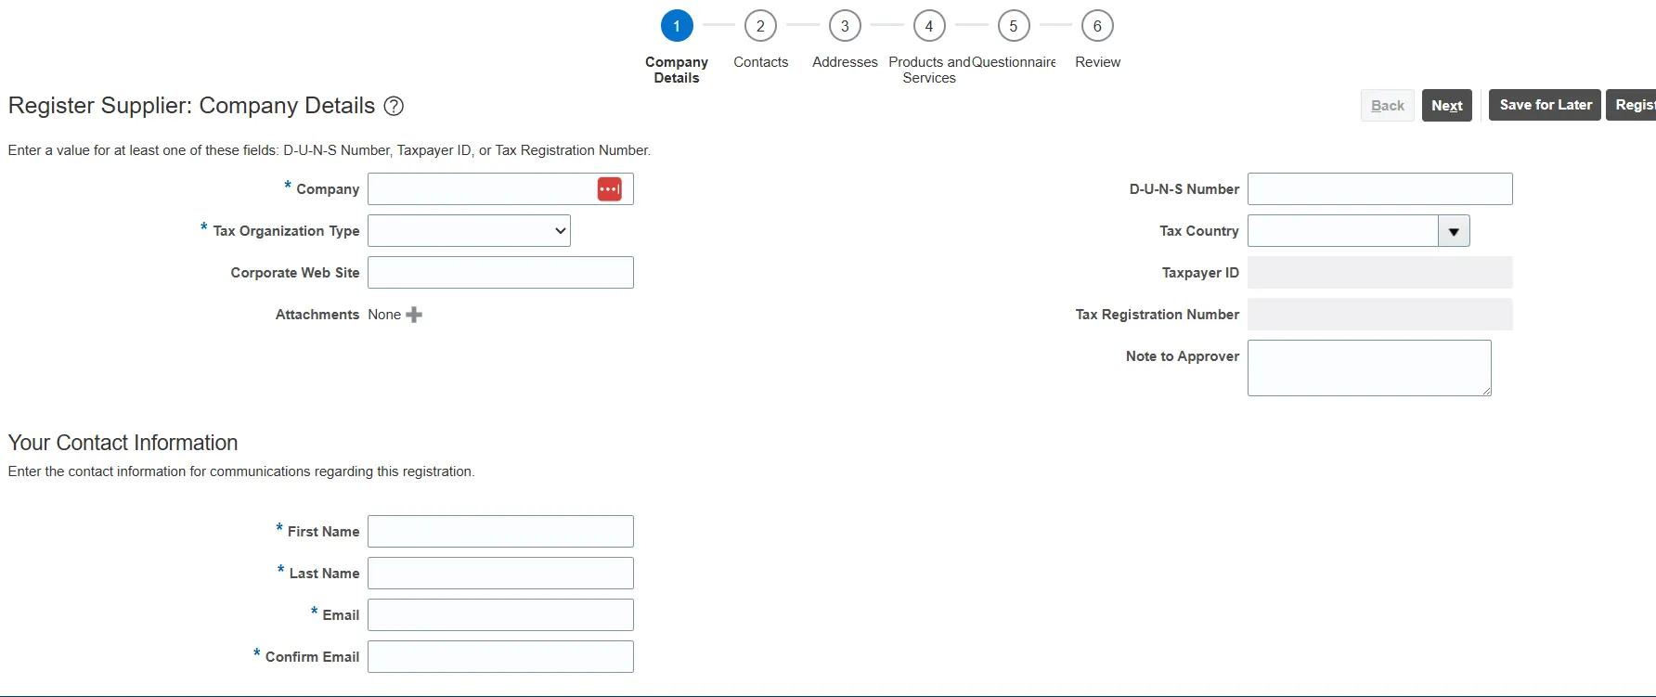The width and height of the screenshot is (1656, 697).
Task: Jump to step 4 Products and Services circle
Action: click(929, 26)
